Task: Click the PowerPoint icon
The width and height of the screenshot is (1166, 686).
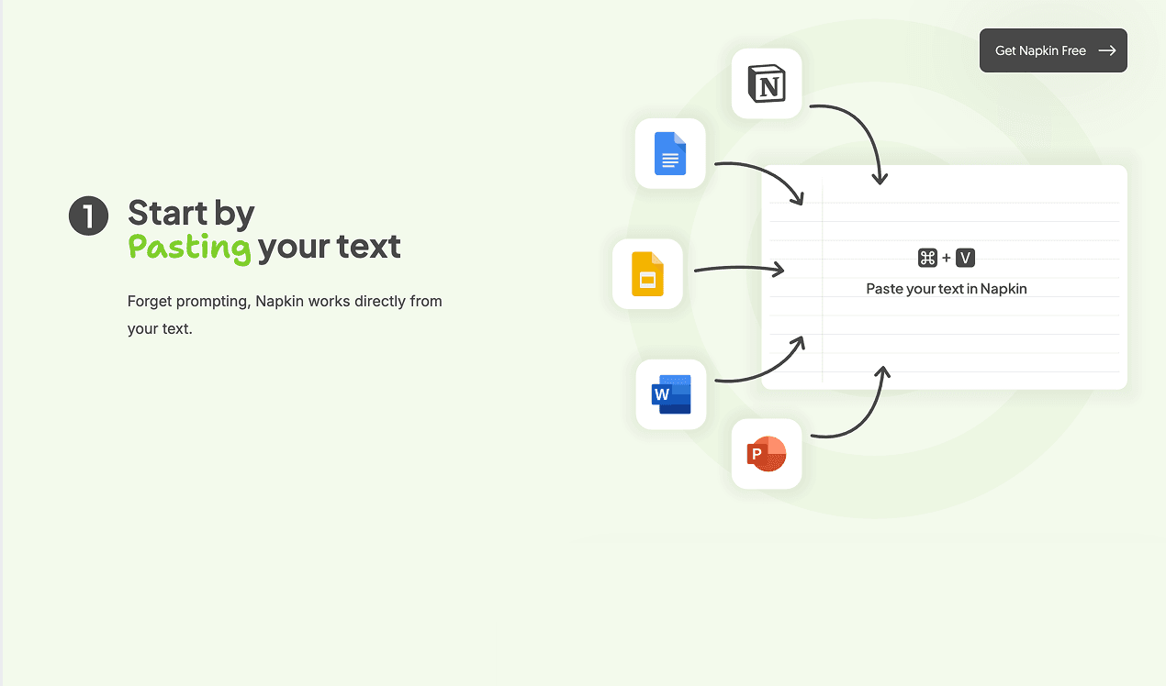Action: 767,453
